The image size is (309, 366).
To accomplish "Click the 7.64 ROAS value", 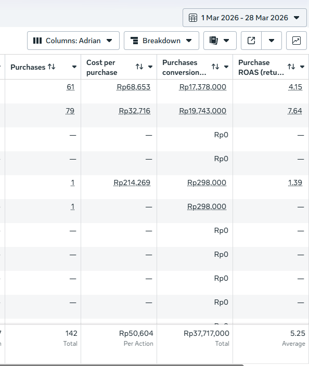I will tap(295, 111).
